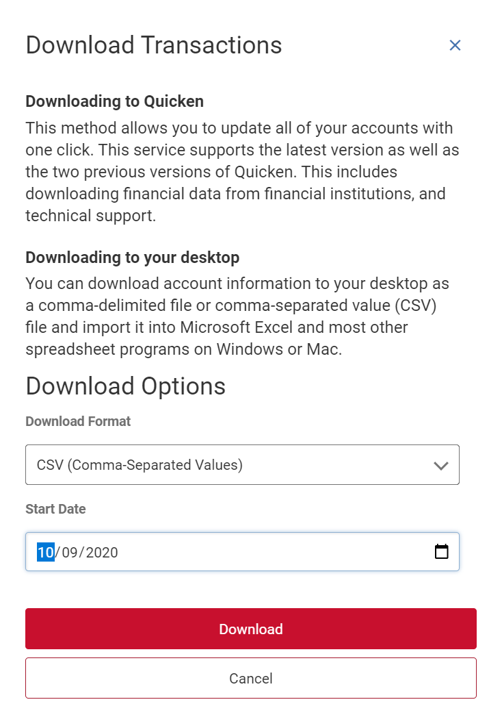
Task: Select the year 2020 in Start Date
Action: [x=102, y=552]
